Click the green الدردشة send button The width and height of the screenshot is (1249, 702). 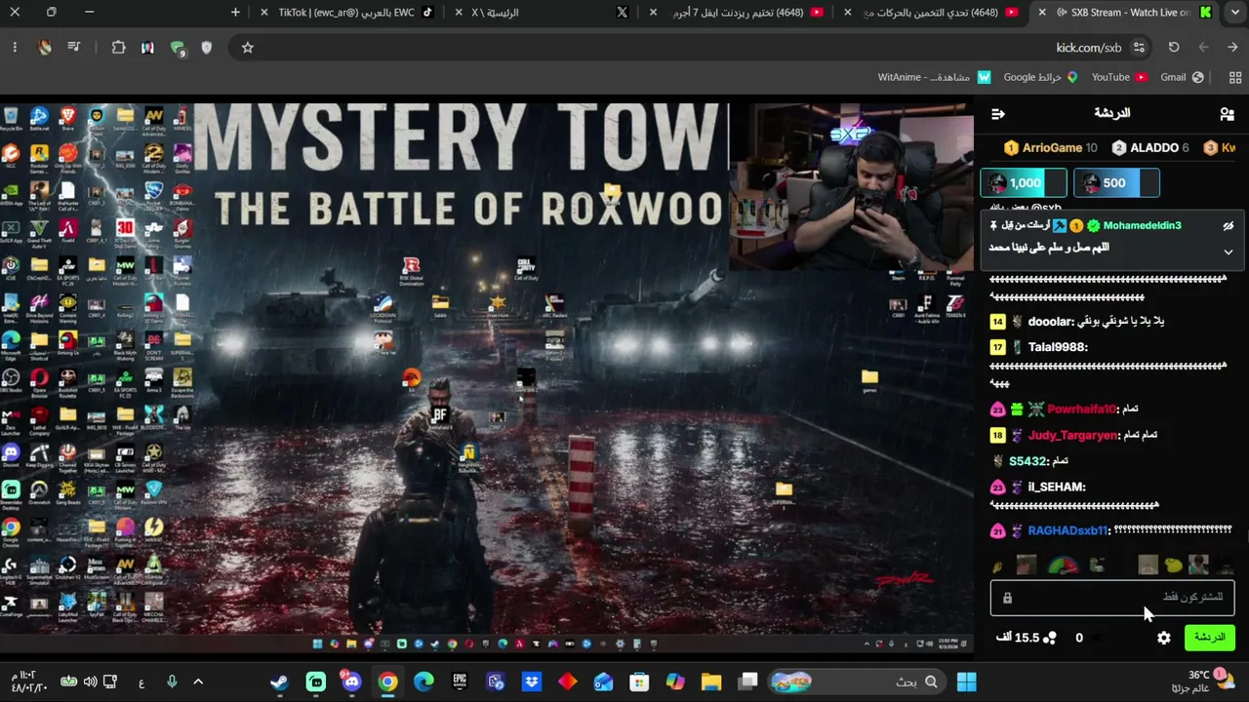tap(1209, 638)
